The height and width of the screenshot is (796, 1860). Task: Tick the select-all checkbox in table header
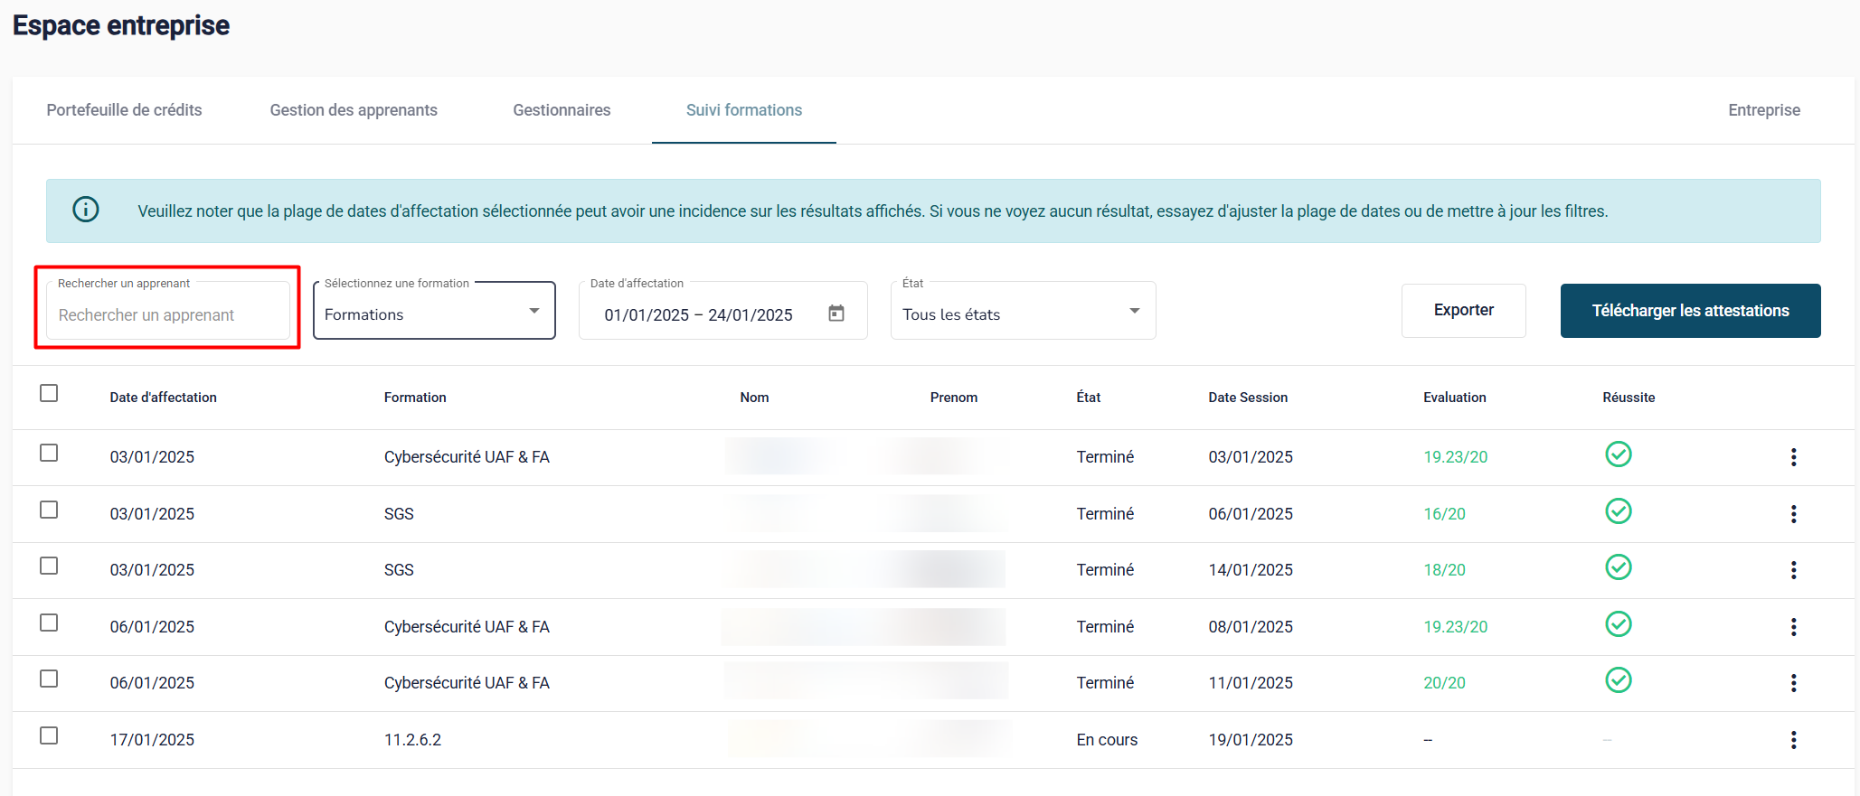49,394
